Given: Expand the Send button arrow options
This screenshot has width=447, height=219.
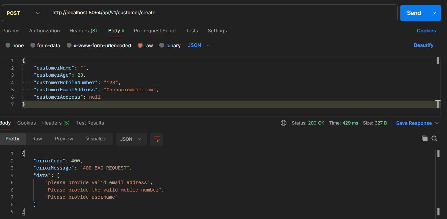Looking at the screenshot, I should 434,13.
